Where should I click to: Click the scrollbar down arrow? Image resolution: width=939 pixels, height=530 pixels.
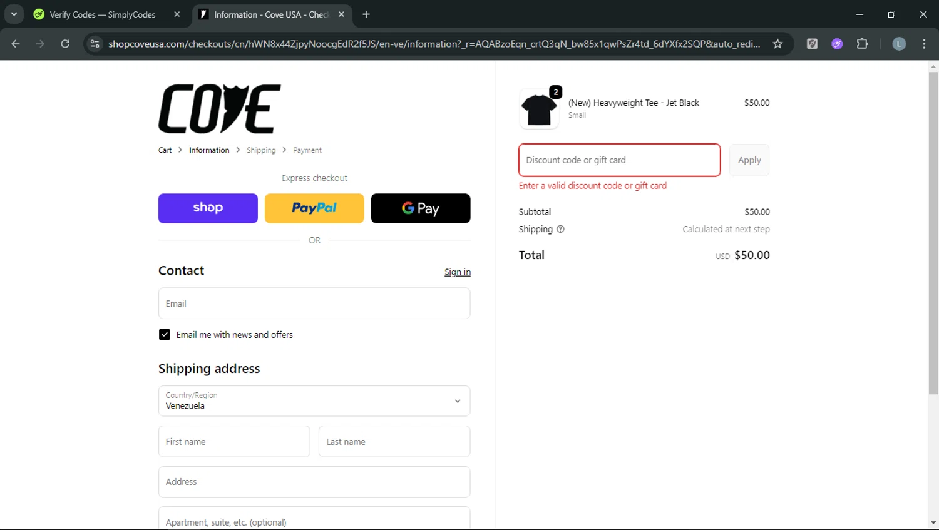tap(933, 523)
